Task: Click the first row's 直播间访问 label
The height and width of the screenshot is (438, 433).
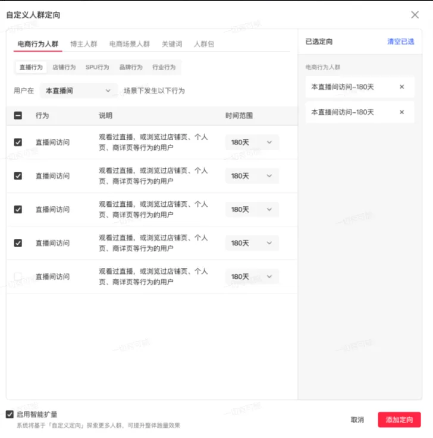Action: 52,142
